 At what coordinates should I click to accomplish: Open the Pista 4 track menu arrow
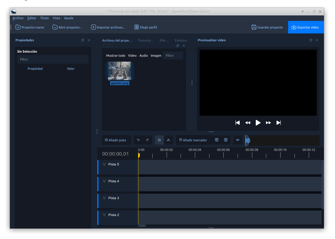click(x=104, y=181)
